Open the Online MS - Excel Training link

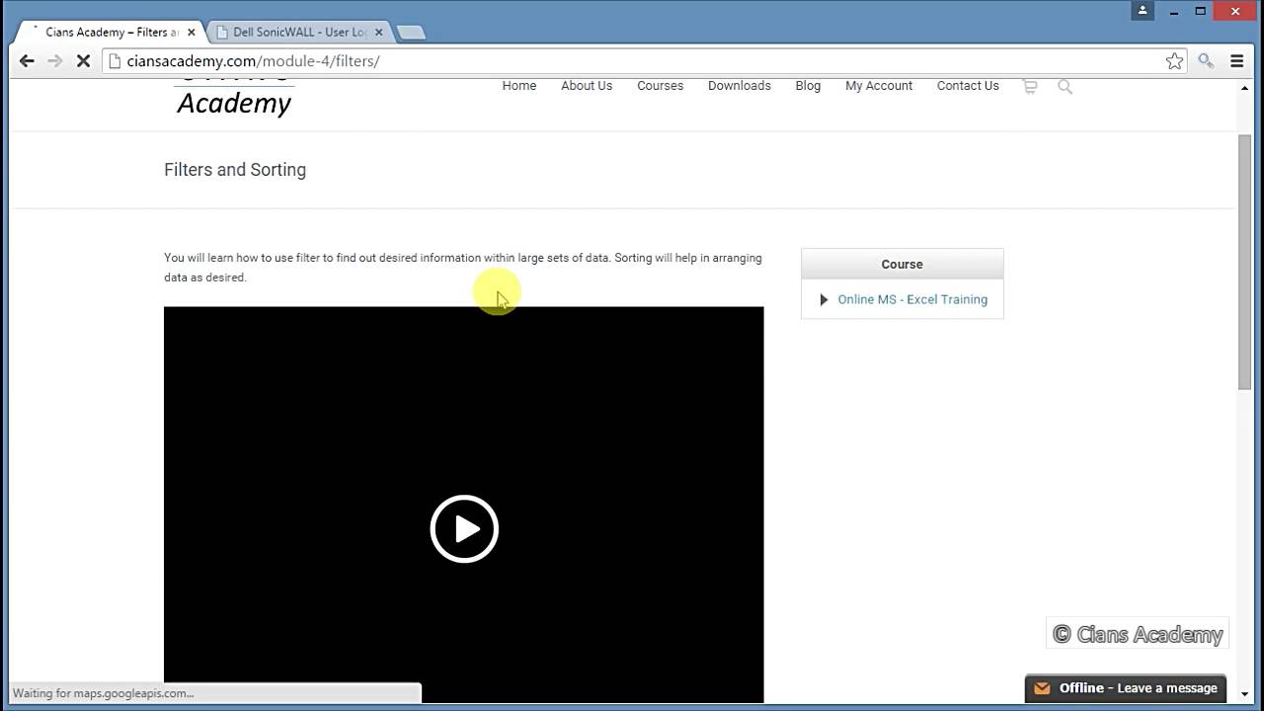912,299
